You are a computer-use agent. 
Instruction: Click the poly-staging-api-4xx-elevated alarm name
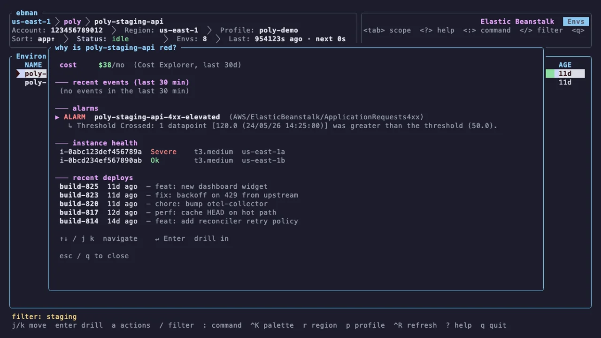157,117
